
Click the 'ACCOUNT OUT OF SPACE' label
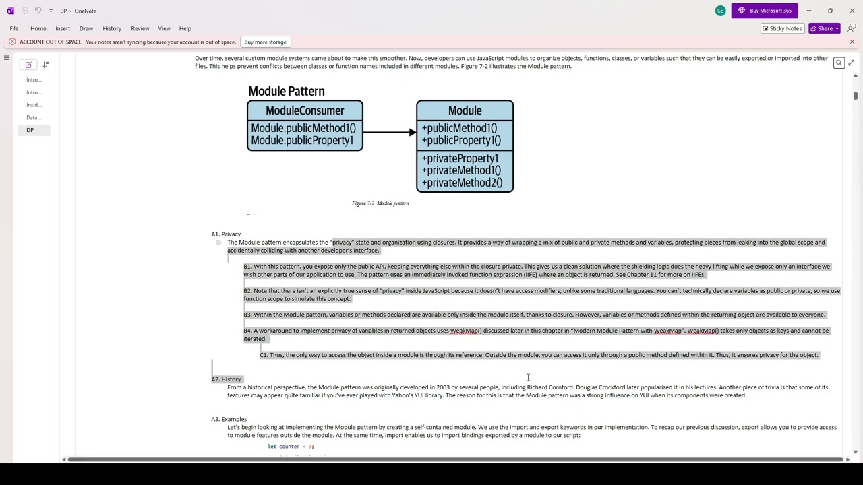(51, 42)
